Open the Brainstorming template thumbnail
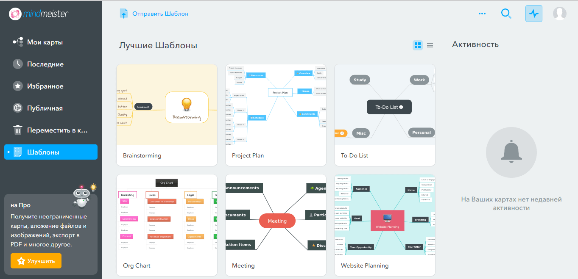 167,105
